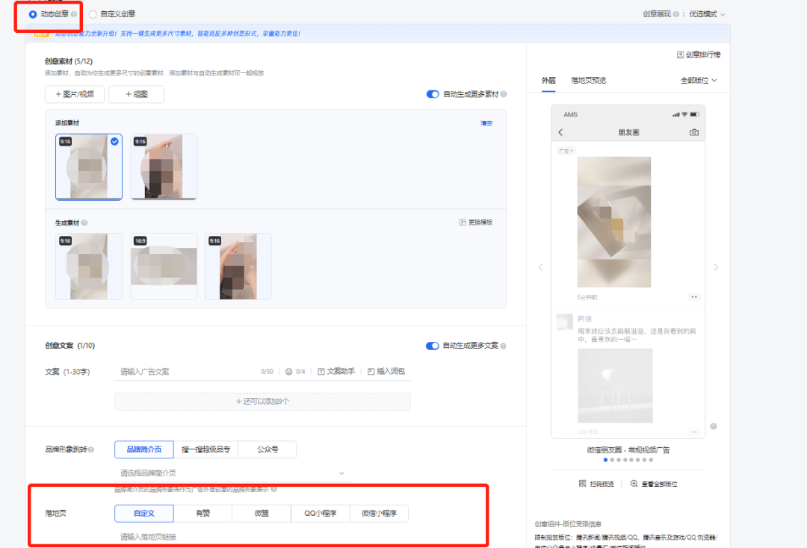Select the 动态创意 radio button
The height and width of the screenshot is (548, 807).
tap(33, 13)
